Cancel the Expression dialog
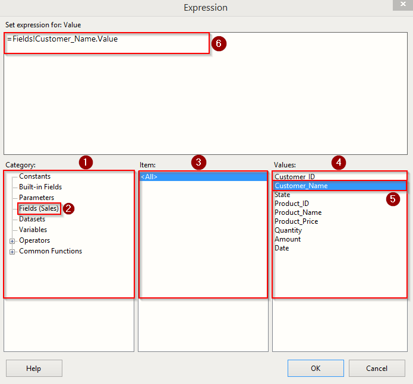 click(377, 368)
